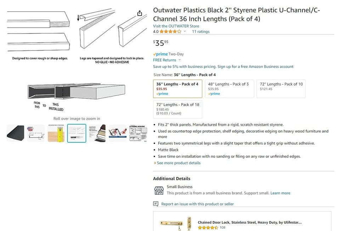
Task: Click the star rating of the Chained Door Lock
Action: 208,227
